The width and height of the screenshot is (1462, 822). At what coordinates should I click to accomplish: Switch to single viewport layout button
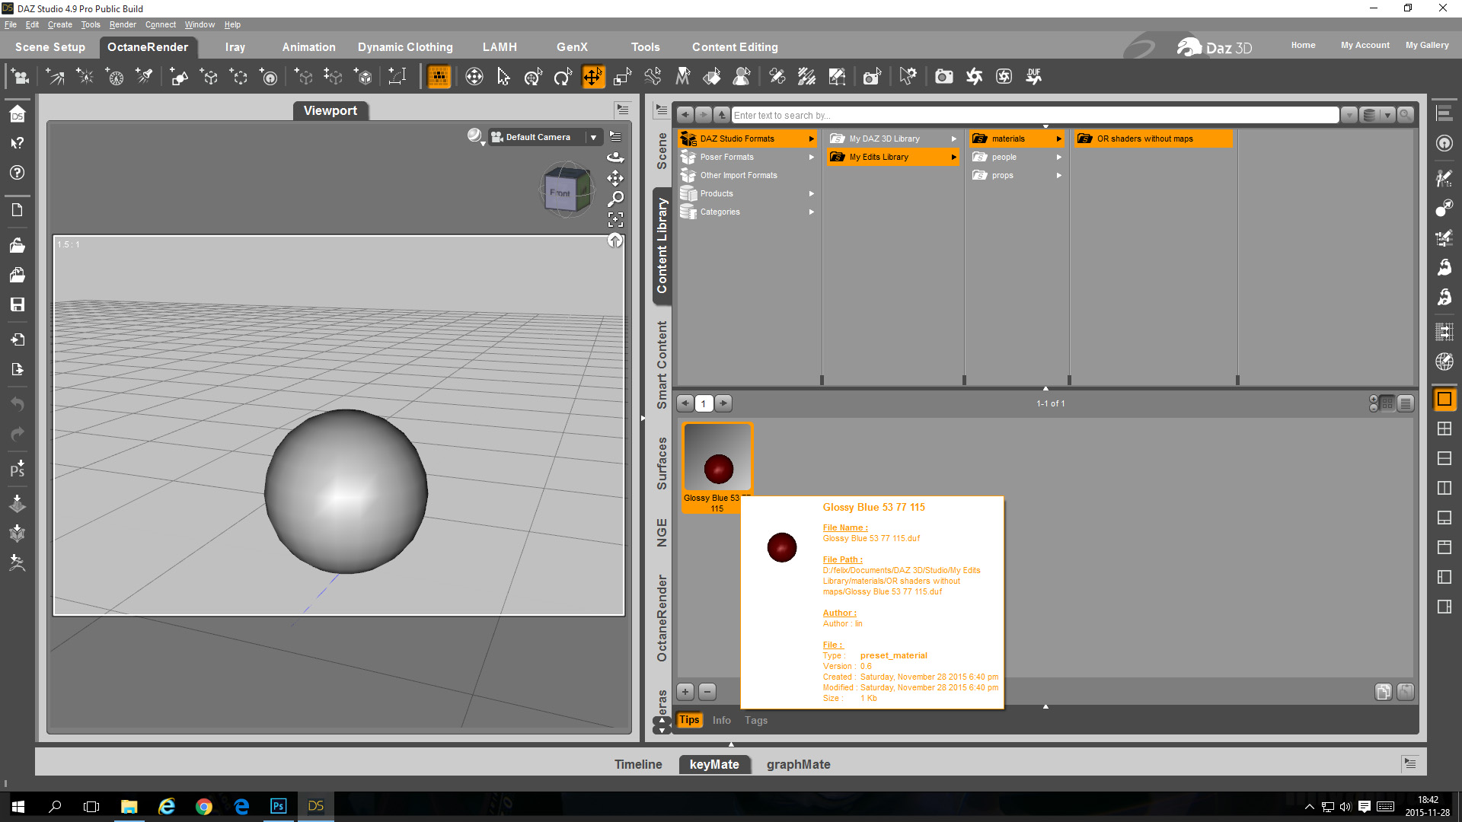pyautogui.click(x=1444, y=399)
